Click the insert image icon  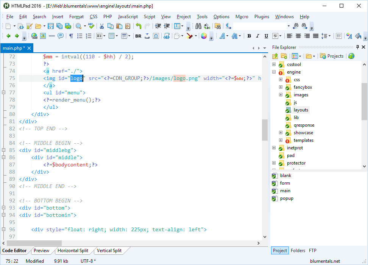pos(43,36)
